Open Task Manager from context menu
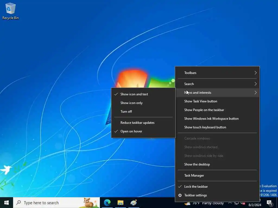278x208 pixels. point(217,175)
